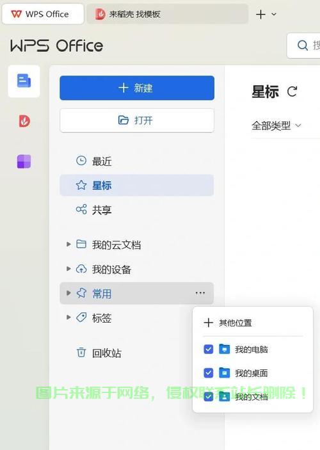Click the share icon beside 共享
The height and width of the screenshot is (450, 320).
(81, 209)
